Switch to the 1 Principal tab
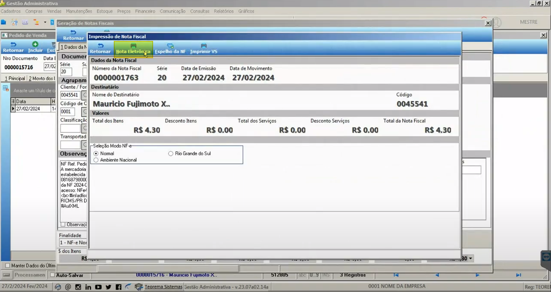 14,78
